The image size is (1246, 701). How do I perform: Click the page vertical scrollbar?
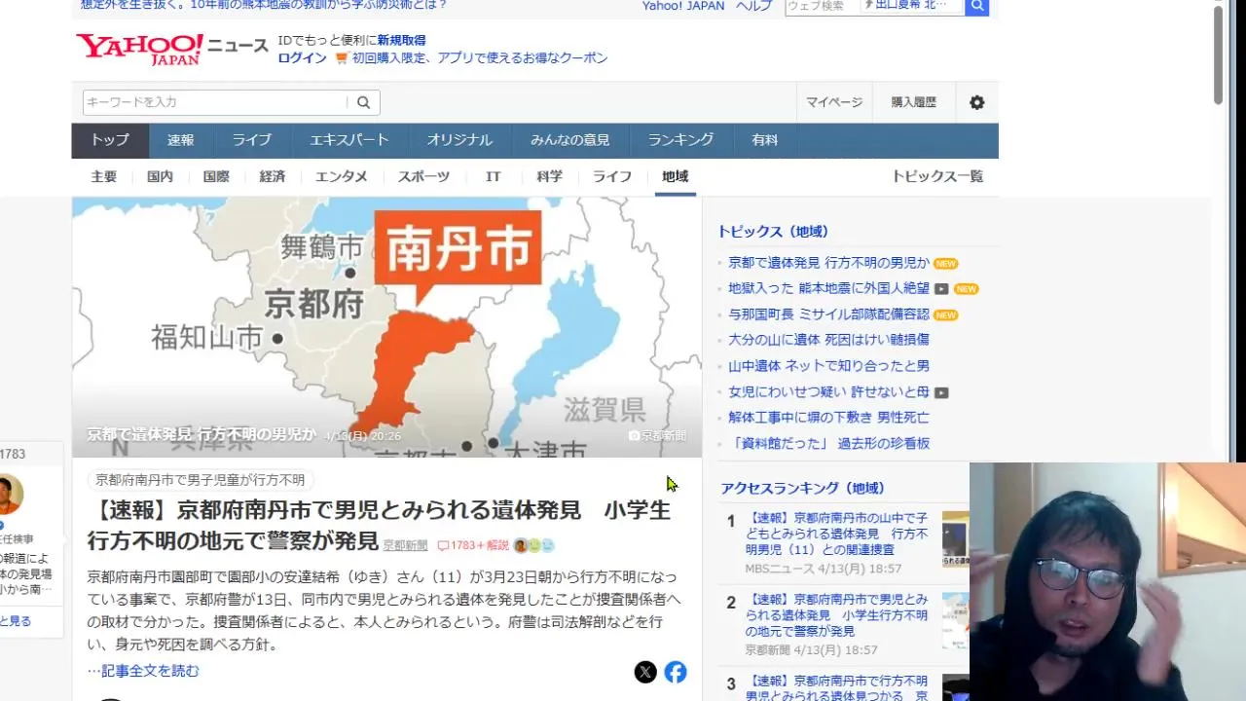(1219, 54)
